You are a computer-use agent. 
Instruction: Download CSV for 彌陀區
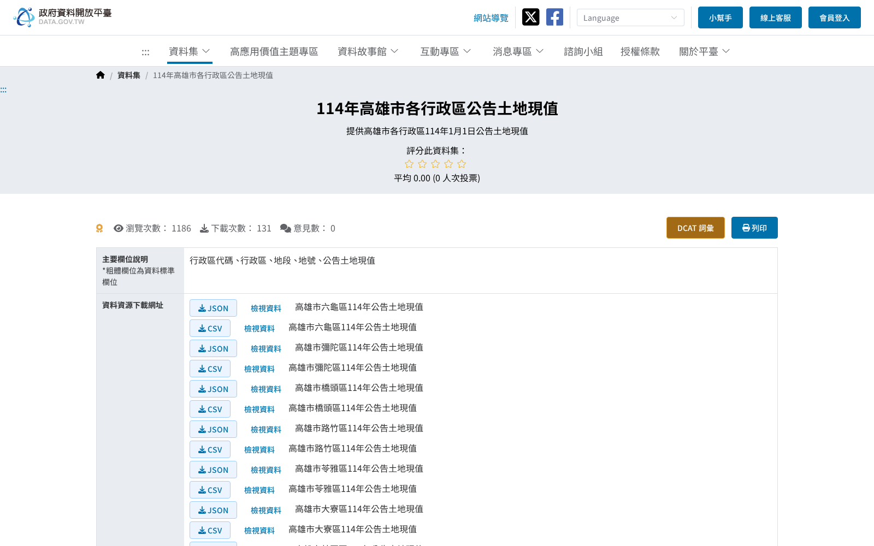click(x=210, y=369)
